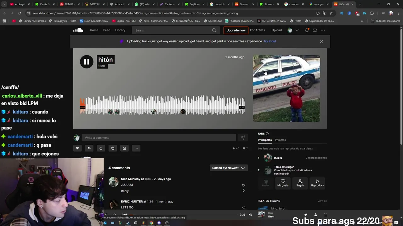Open the Todos los marcadores folder

(385, 21)
